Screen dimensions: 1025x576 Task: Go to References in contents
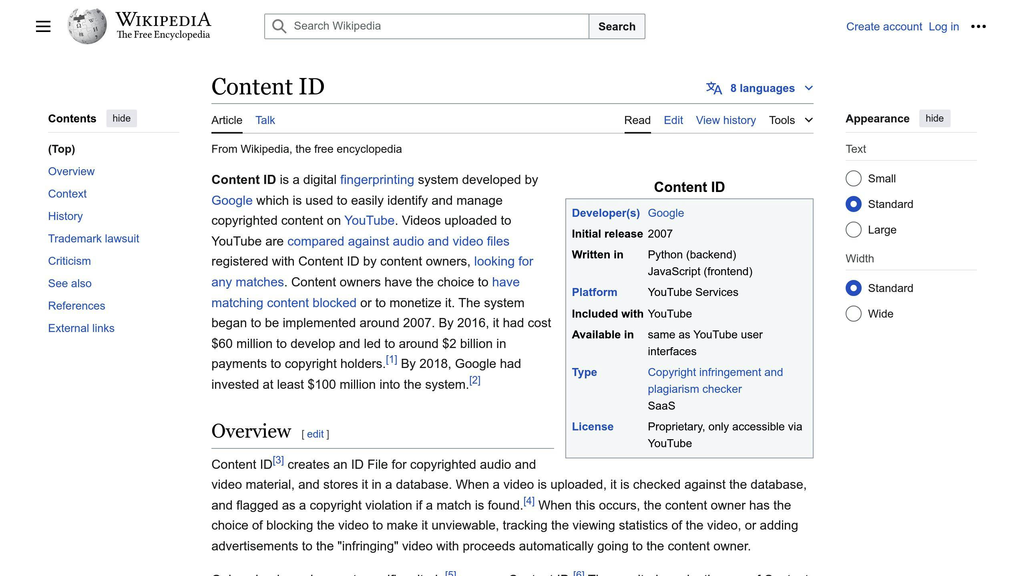(76, 306)
